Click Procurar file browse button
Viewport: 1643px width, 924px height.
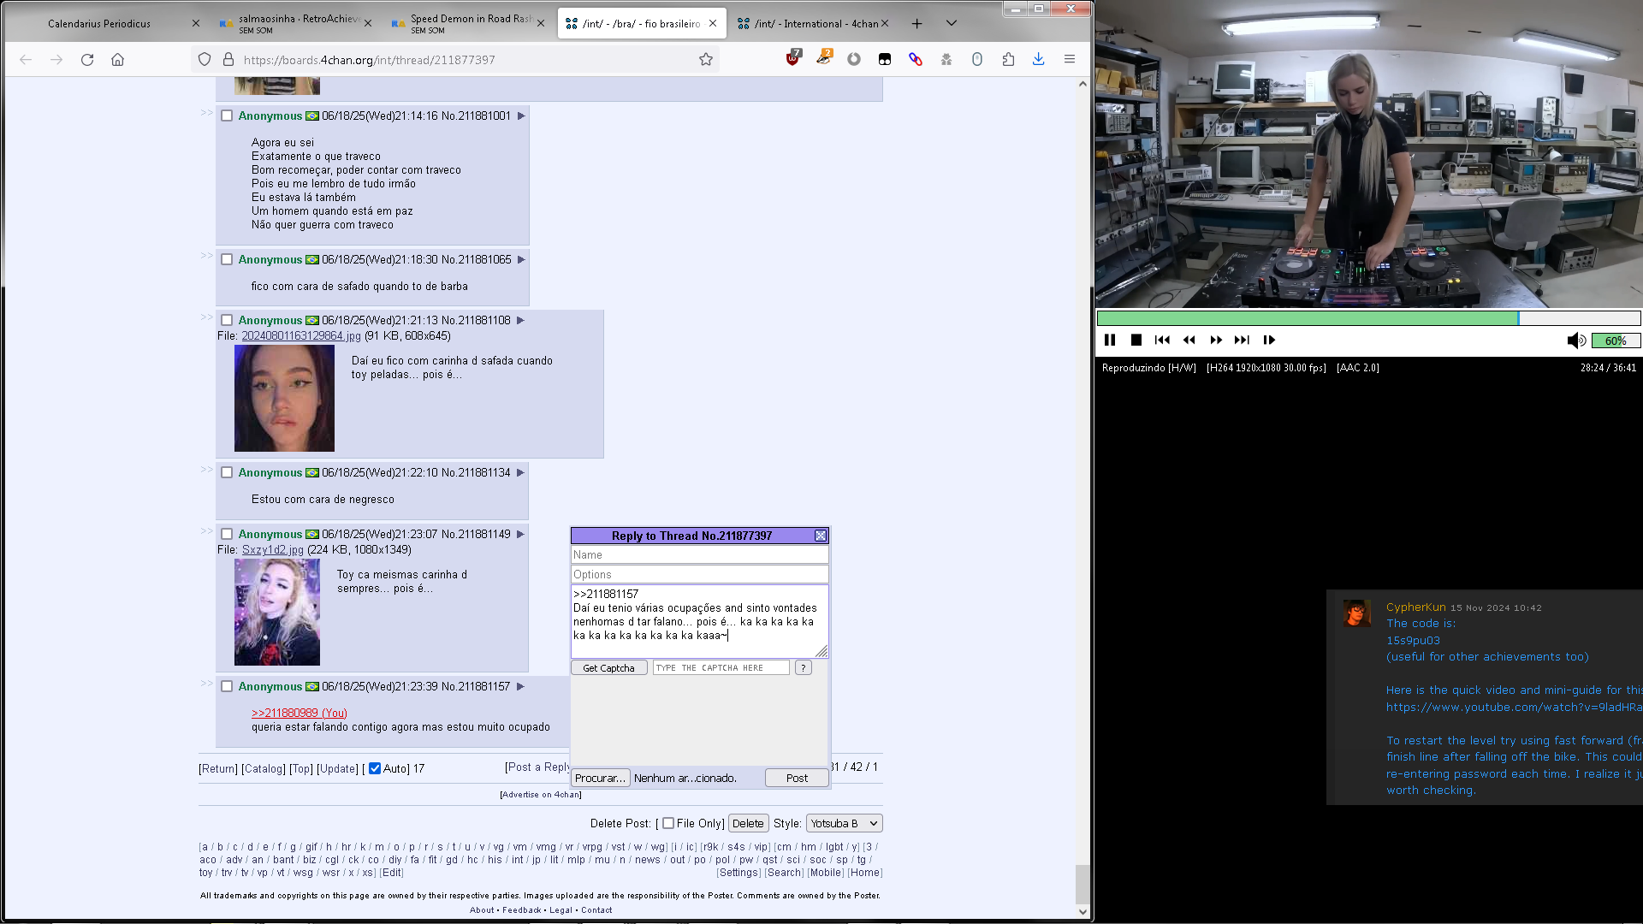click(x=601, y=778)
